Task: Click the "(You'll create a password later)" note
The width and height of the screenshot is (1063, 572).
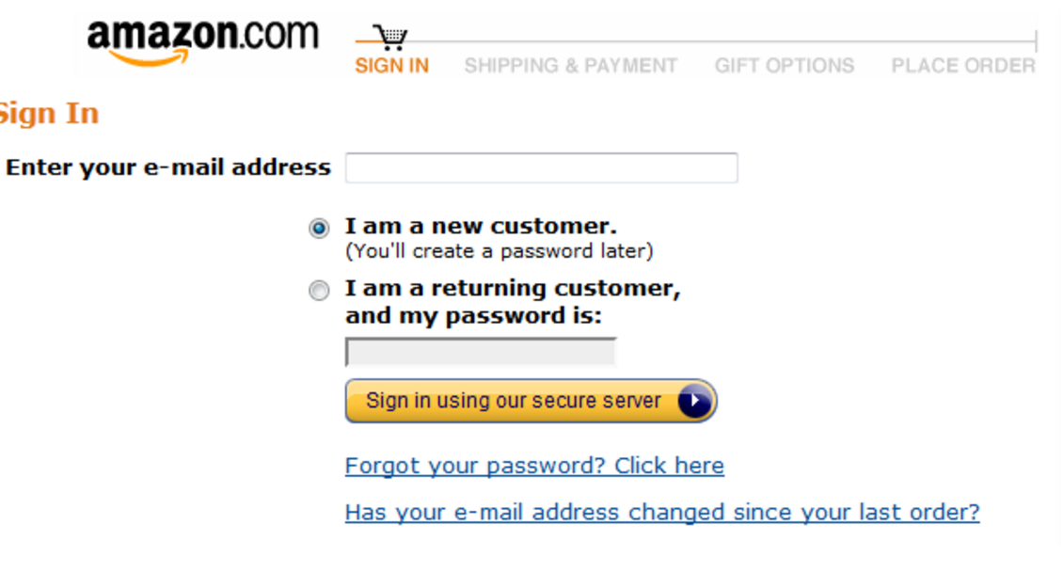Action: (x=499, y=252)
